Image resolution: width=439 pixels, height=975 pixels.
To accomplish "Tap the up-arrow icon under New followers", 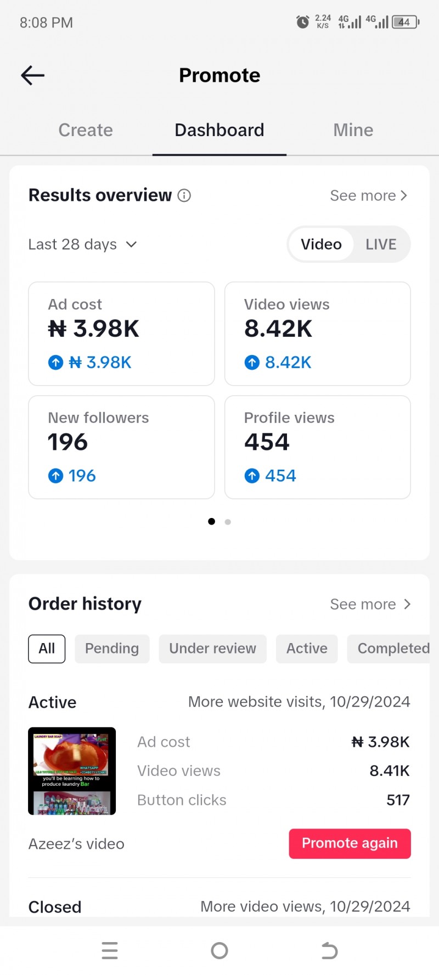I will click(x=56, y=476).
